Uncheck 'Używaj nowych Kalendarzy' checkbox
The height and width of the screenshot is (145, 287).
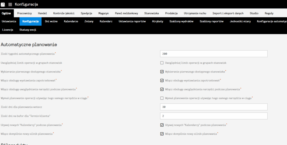[x=162, y=125]
